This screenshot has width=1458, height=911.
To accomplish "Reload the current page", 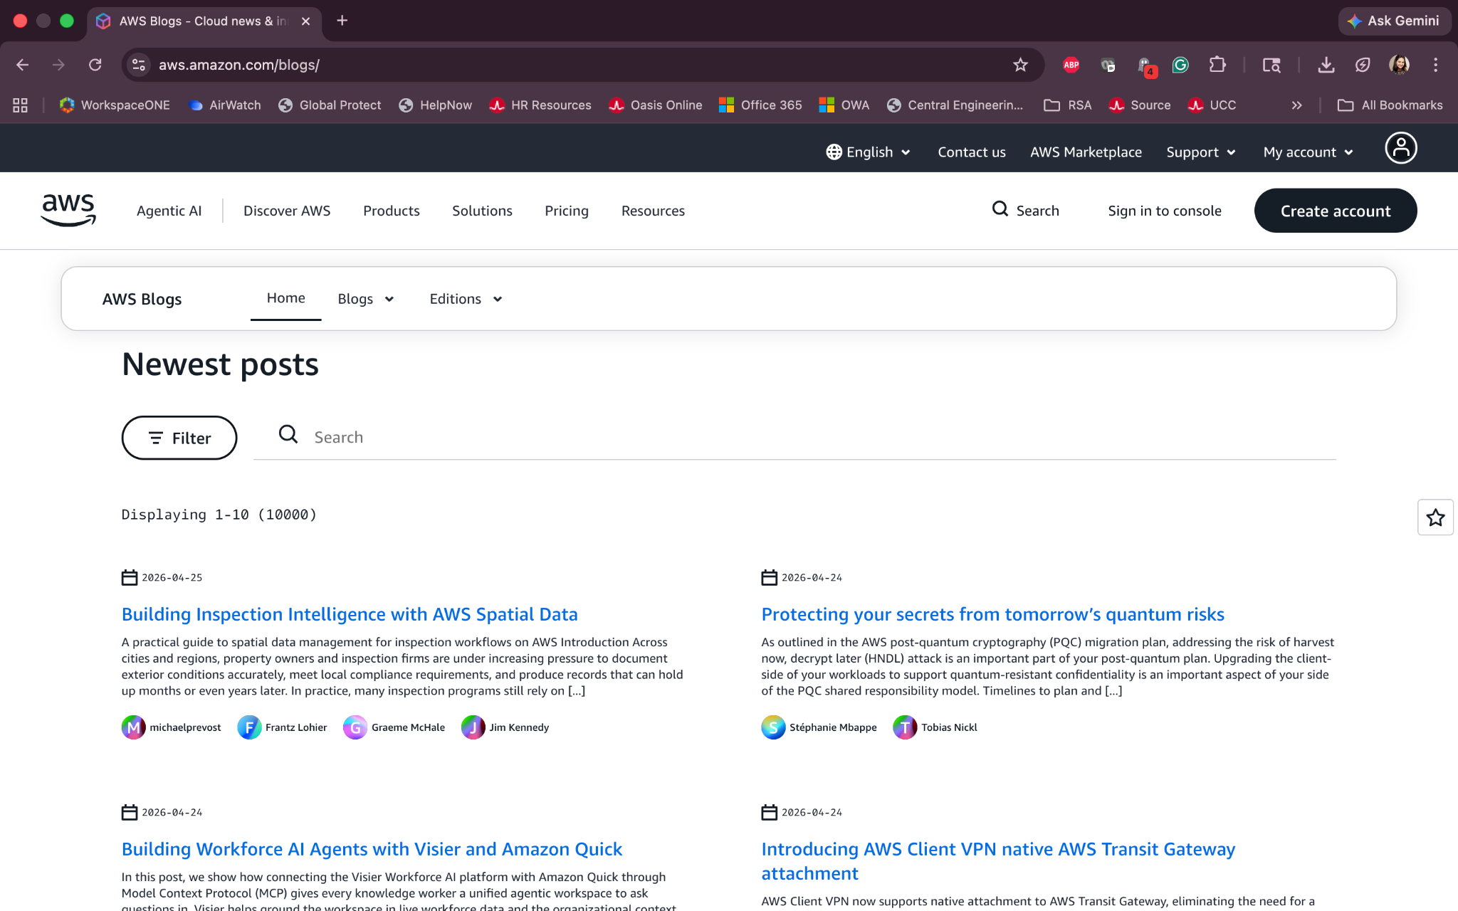I will pos(95,65).
